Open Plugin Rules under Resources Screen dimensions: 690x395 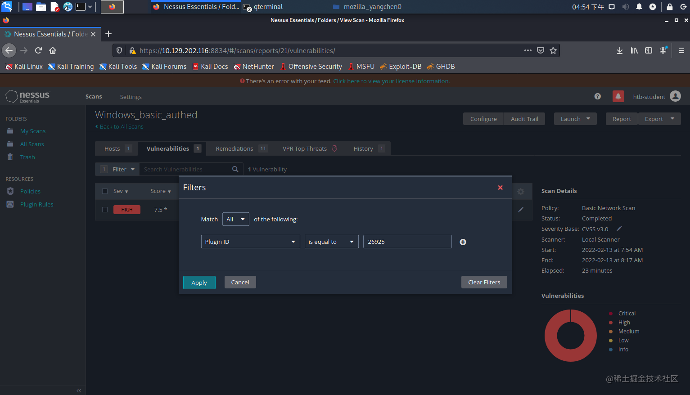[36, 204]
